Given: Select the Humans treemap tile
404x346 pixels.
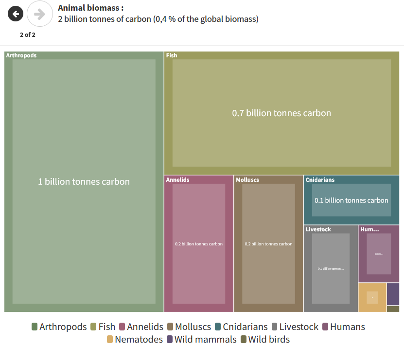Looking at the screenshot, I should tap(378, 254).
